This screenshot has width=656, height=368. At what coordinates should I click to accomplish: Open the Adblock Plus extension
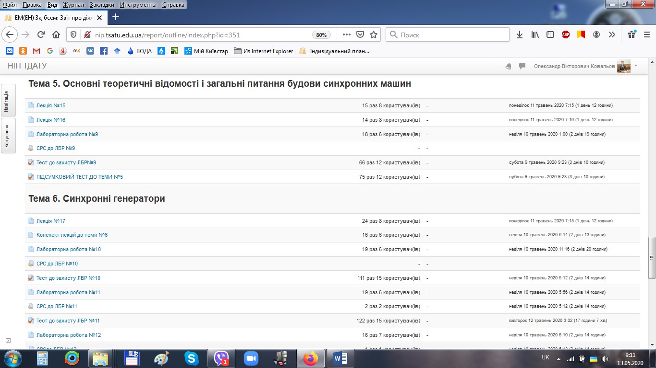[566, 34]
